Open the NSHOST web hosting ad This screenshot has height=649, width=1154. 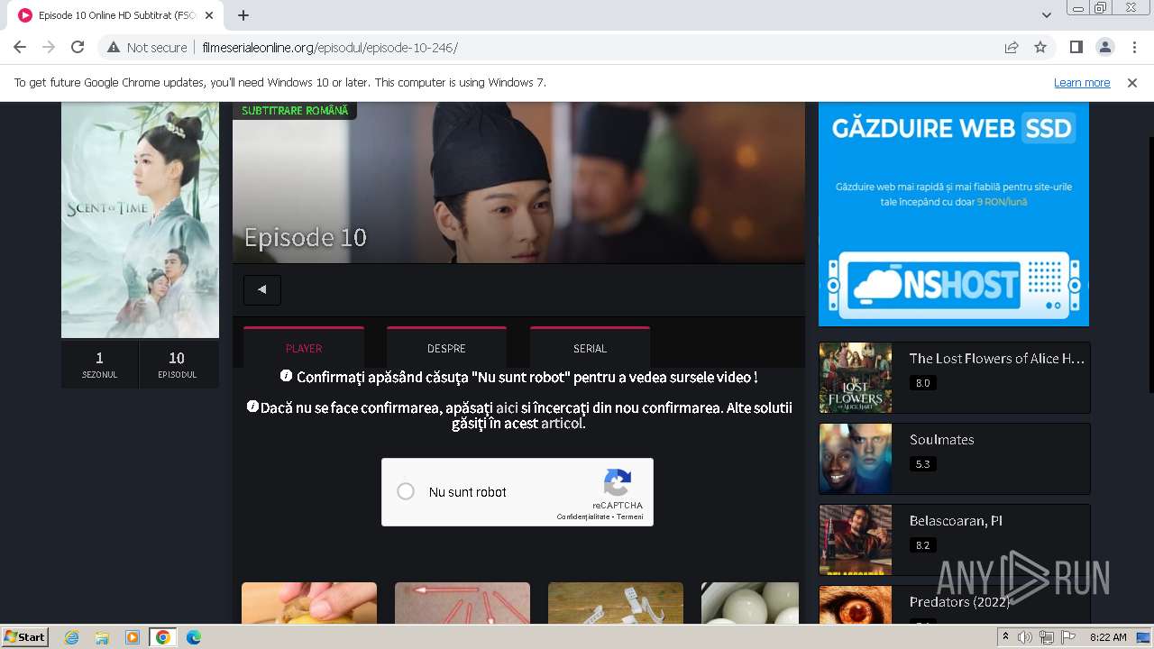pyautogui.click(x=954, y=214)
